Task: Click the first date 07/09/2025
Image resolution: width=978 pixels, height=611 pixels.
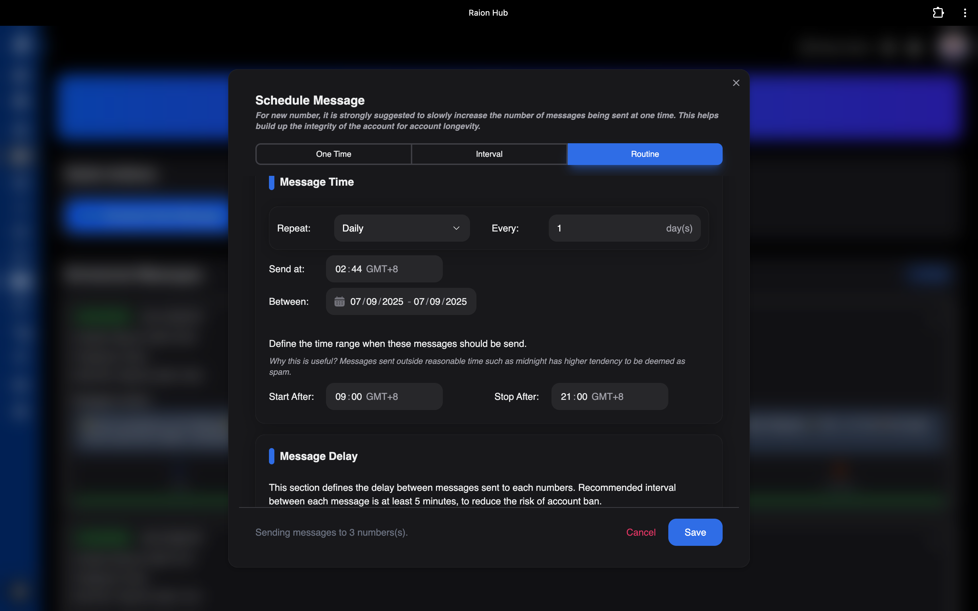Action: coord(377,301)
